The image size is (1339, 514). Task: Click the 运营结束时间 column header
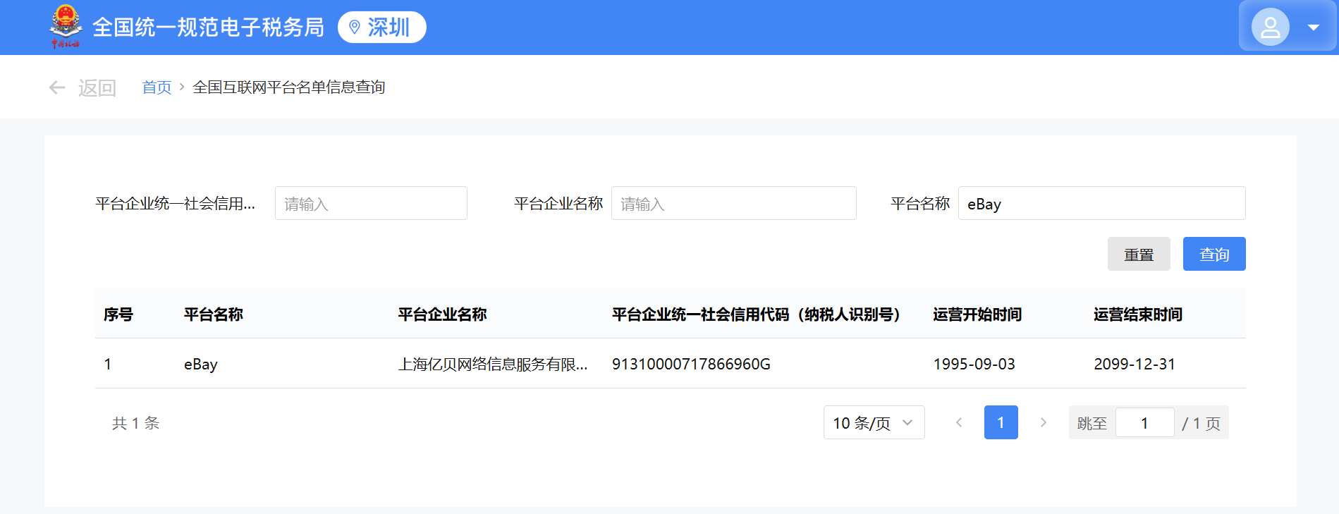1138,314
